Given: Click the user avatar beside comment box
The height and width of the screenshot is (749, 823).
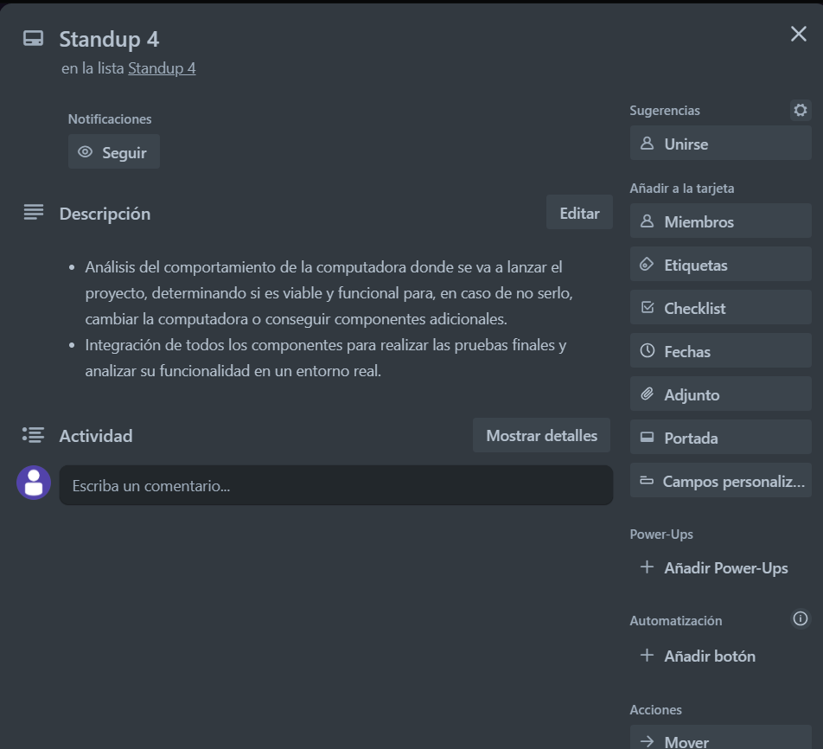Looking at the screenshot, I should pos(34,483).
